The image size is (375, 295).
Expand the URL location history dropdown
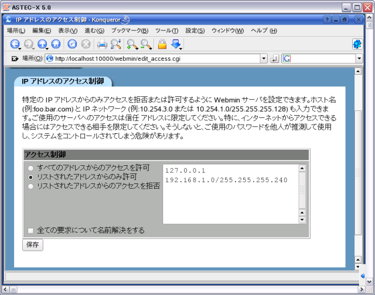pos(263,58)
